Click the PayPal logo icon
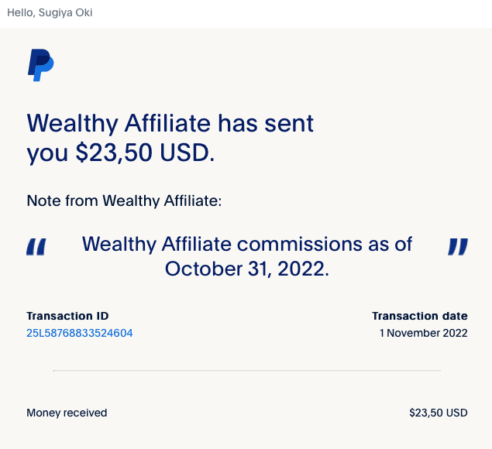This screenshot has height=449, width=492. coord(41,65)
